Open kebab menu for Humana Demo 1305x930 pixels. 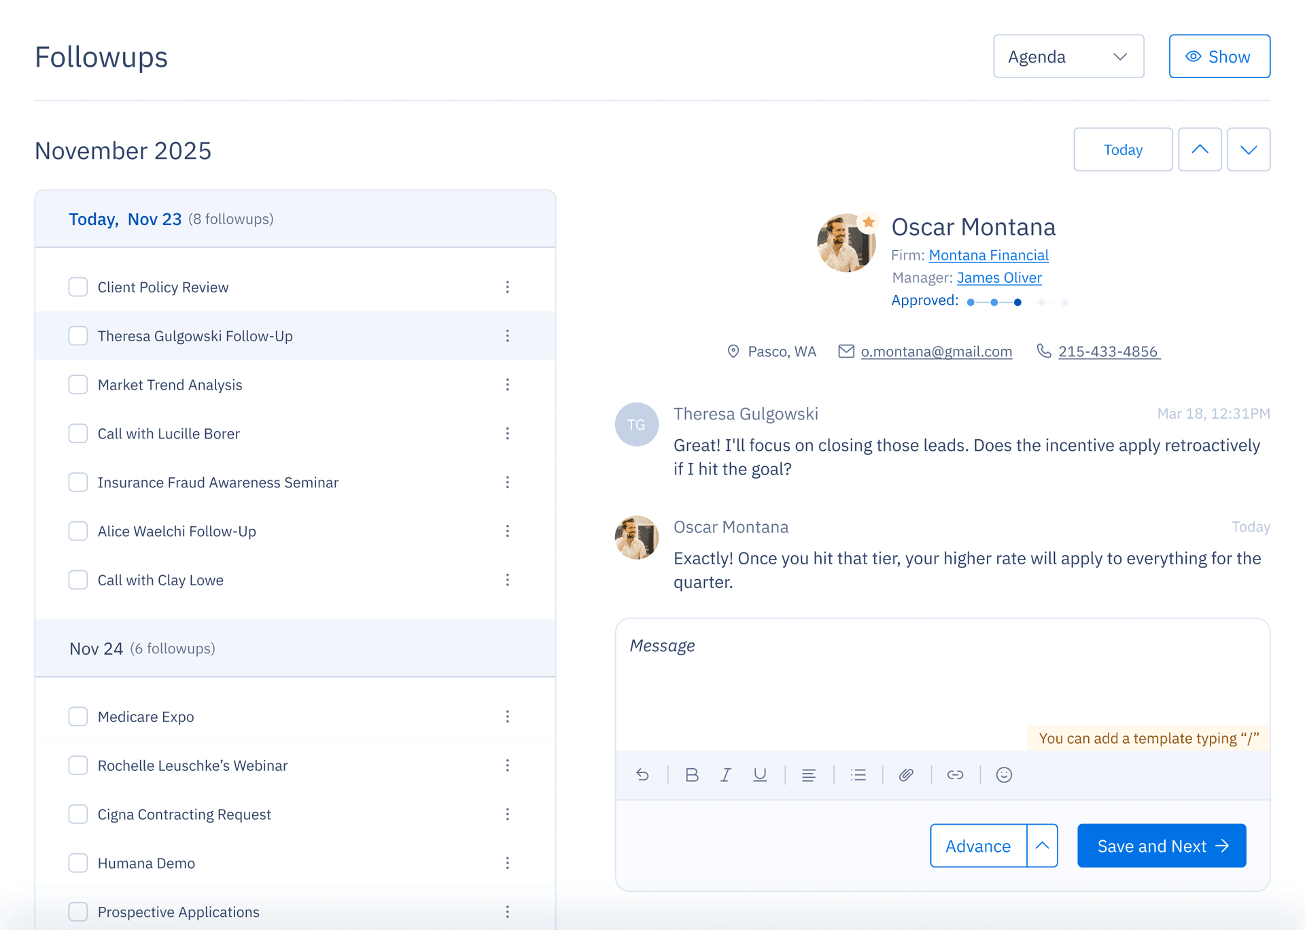pos(507,863)
